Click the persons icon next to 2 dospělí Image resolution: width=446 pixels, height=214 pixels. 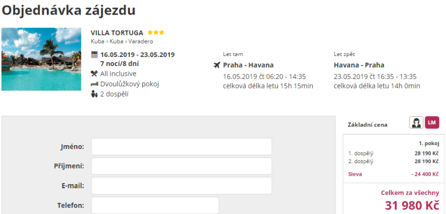94,94
